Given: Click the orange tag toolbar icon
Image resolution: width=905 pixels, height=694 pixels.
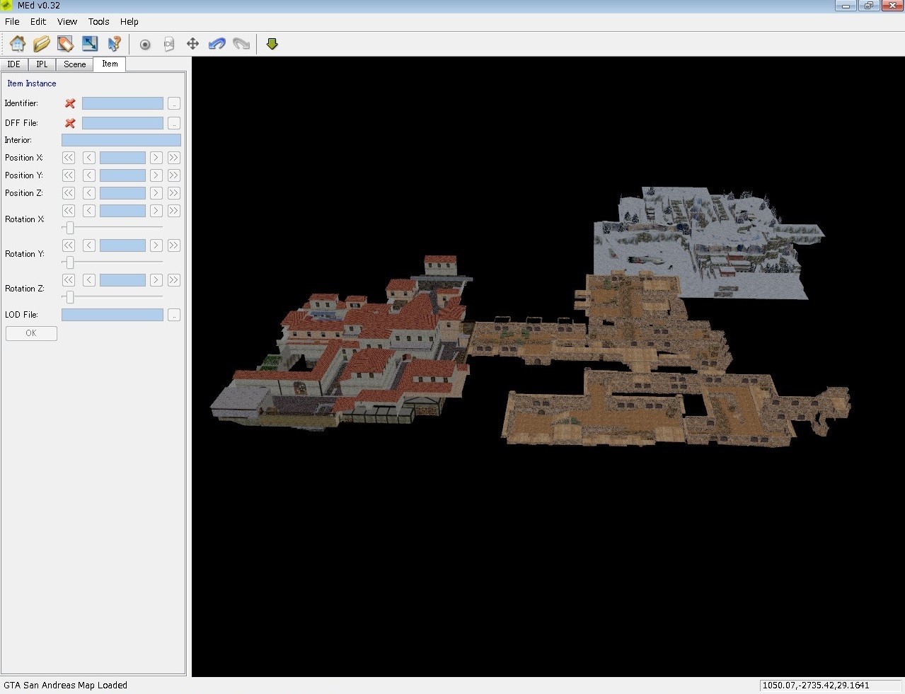Looking at the screenshot, I should 66,44.
